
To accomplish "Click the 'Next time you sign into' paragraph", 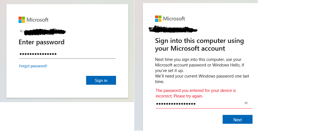I will tap(199, 65).
